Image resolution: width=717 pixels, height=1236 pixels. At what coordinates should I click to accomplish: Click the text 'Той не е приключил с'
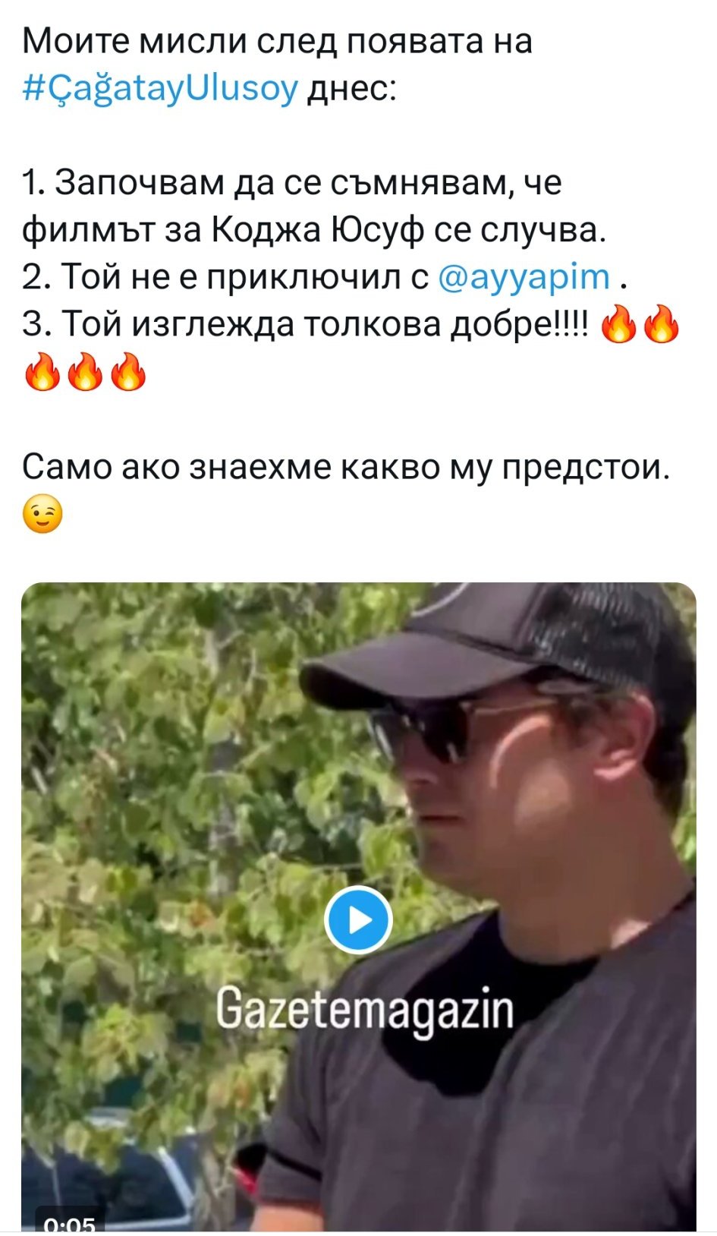point(244,276)
